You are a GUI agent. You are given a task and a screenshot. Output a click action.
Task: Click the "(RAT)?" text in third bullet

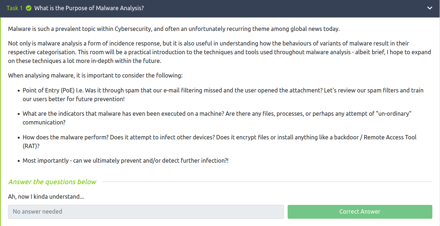tap(31, 146)
